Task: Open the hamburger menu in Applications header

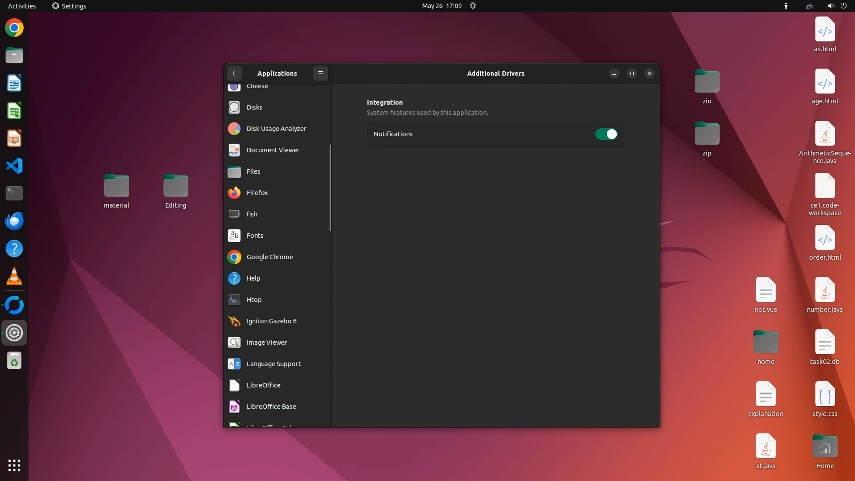Action: click(x=320, y=73)
